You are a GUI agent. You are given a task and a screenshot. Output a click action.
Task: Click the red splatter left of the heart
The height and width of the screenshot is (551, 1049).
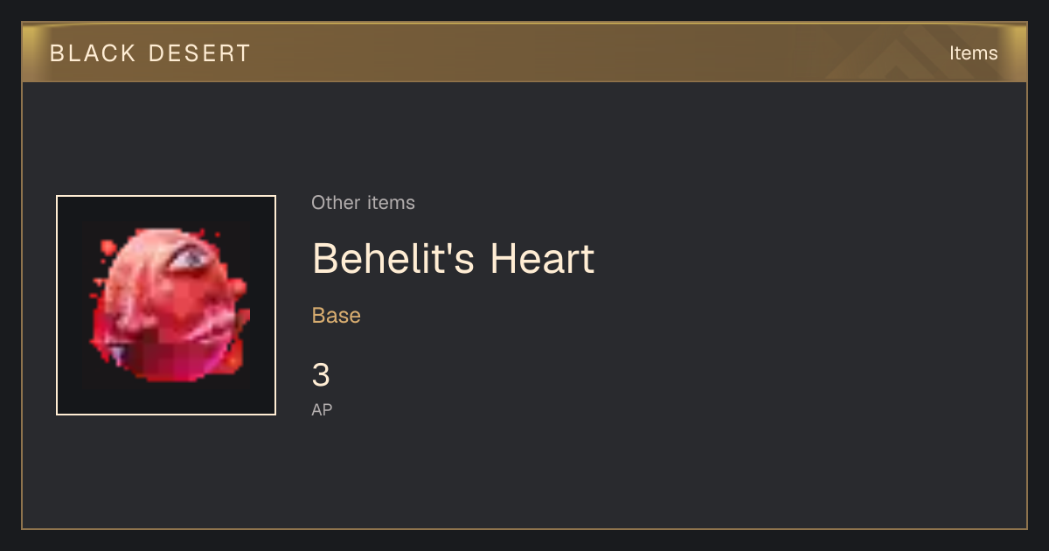[108, 248]
